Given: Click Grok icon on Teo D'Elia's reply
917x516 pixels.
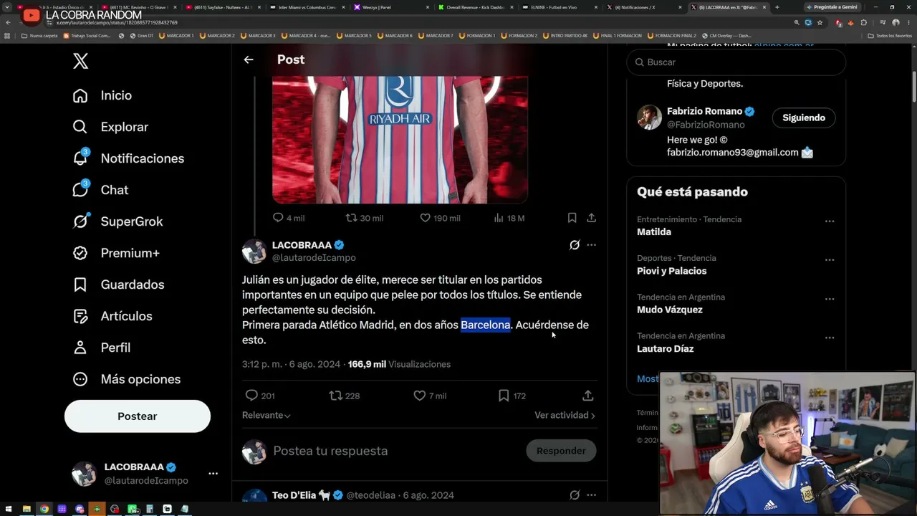Looking at the screenshot, I should [x=575, y=495].
